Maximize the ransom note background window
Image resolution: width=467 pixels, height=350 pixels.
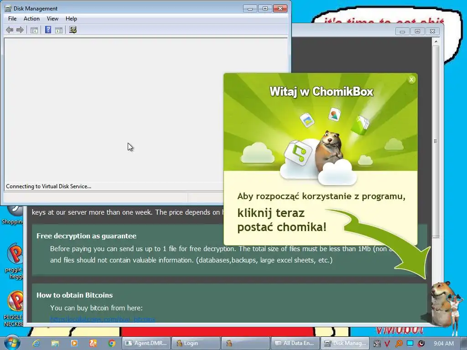pos(418,31)
